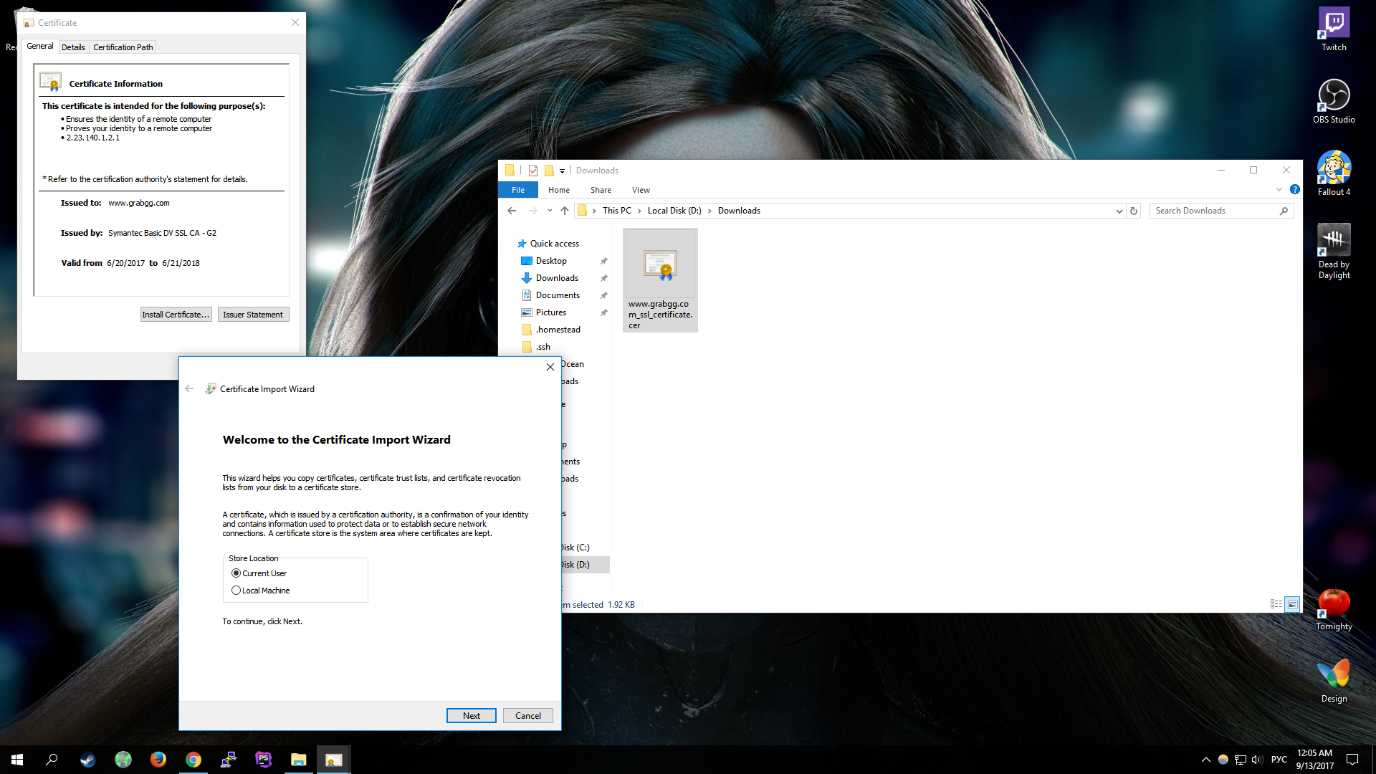Select Quick access in navigation pane
The height and width of the screenshot is (774, 1376).
click(x=554, y=244)
